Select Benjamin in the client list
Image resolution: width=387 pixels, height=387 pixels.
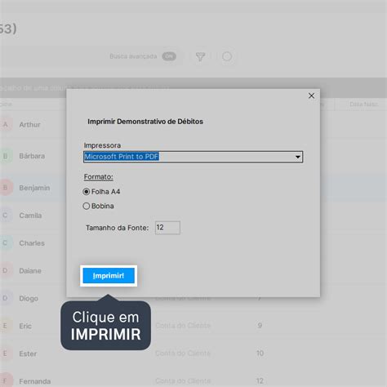point(34,188)
